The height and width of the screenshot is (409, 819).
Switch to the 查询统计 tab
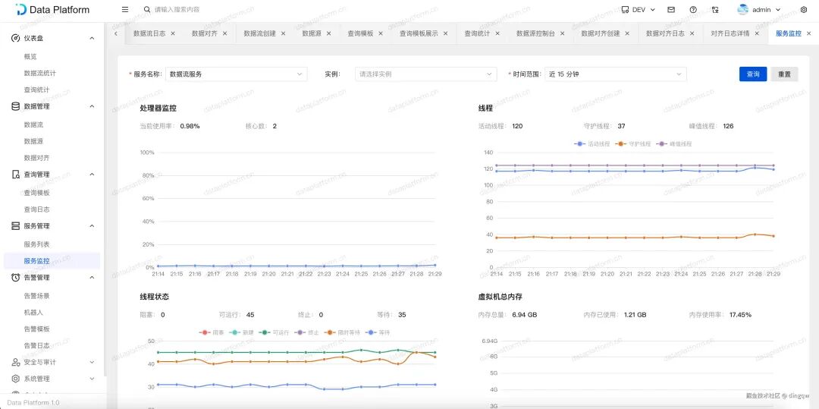(x=477, y=33)
